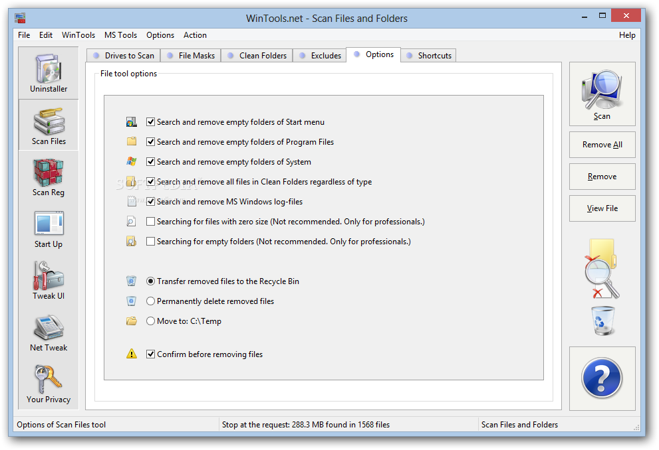Select Move to C:\Temp option
This screenshot has width=659, height=450.
click(x=150, y=321)
